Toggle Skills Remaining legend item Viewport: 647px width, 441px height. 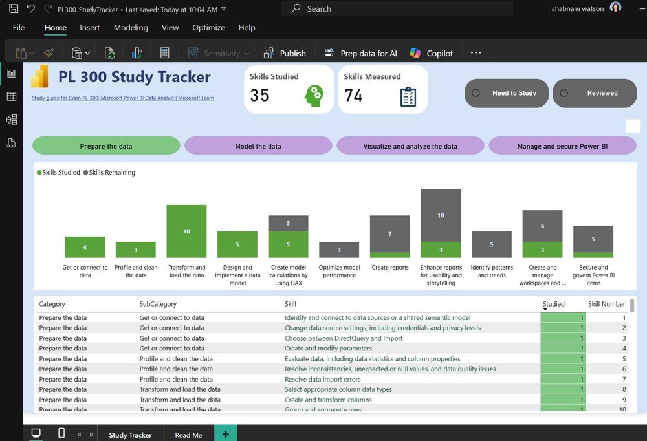[109, 173]
